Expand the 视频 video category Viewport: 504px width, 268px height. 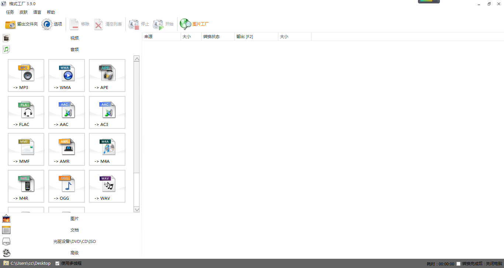[x=74, y=38]
